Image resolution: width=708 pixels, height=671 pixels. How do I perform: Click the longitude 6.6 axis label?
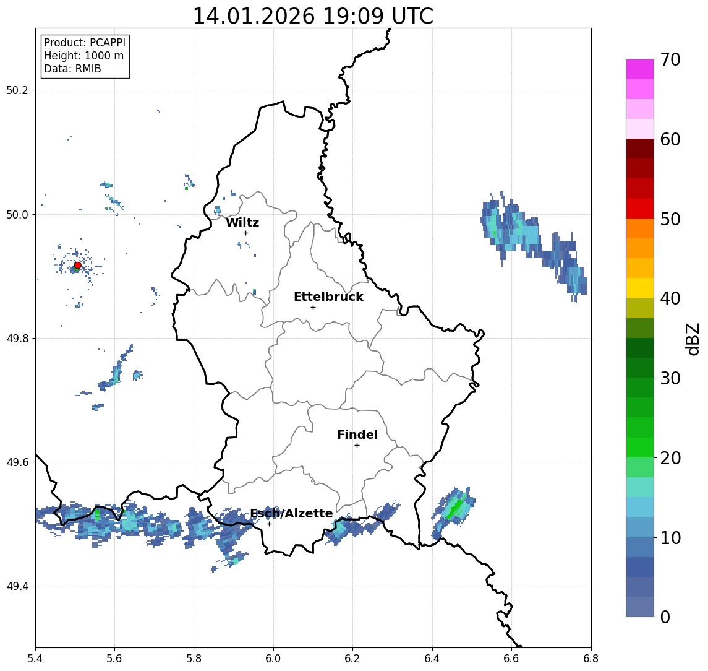pyautogui.click(x=511, y=659)
